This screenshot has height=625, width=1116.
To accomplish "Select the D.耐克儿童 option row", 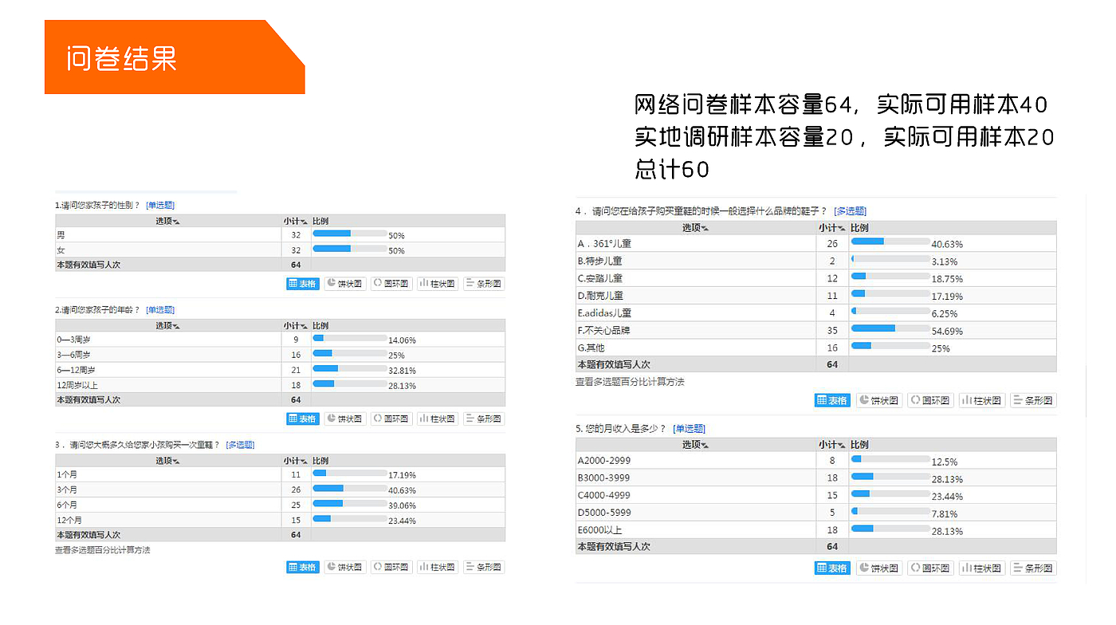I will (816, 296).
